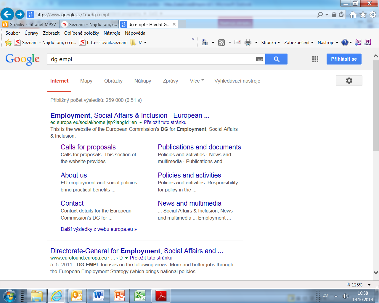This screenshot has width=379, height=303.
Task: Open the Publications and documents link
Action: (200, 147)
